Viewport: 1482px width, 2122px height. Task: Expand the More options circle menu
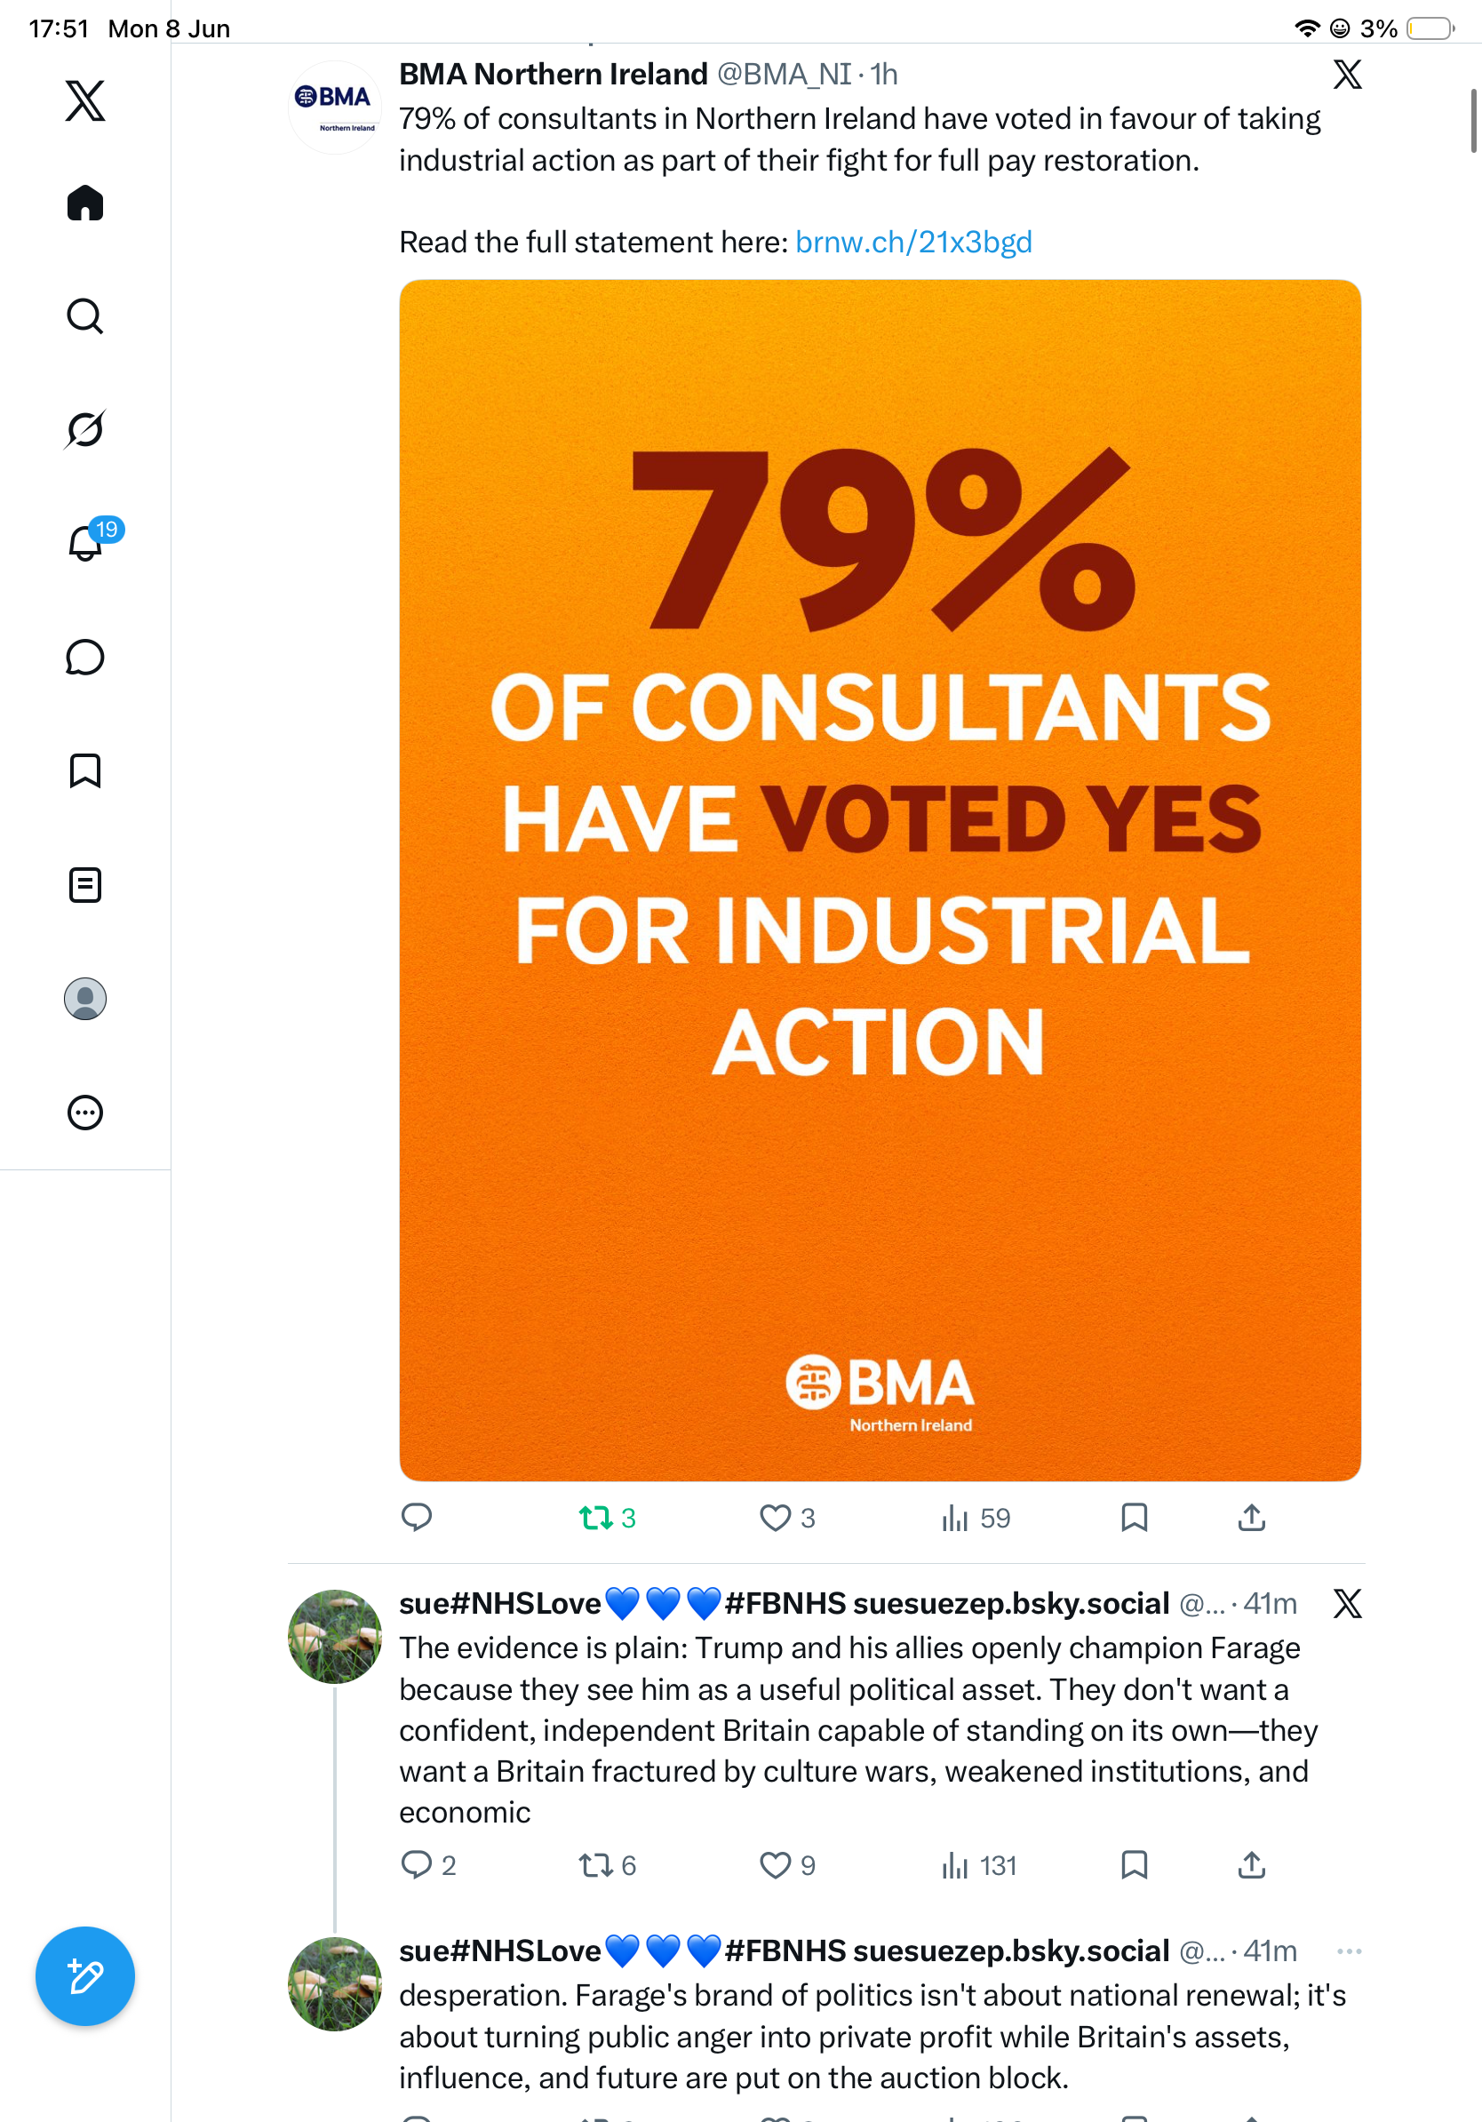(85, 1113)
